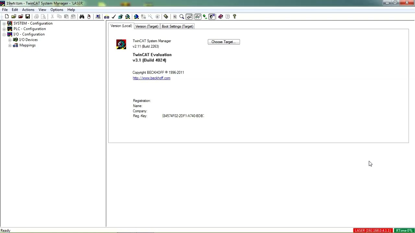415x233 pixels.
Task: Open the Boot Settings (Target) tab
Action: click(177, 26)
